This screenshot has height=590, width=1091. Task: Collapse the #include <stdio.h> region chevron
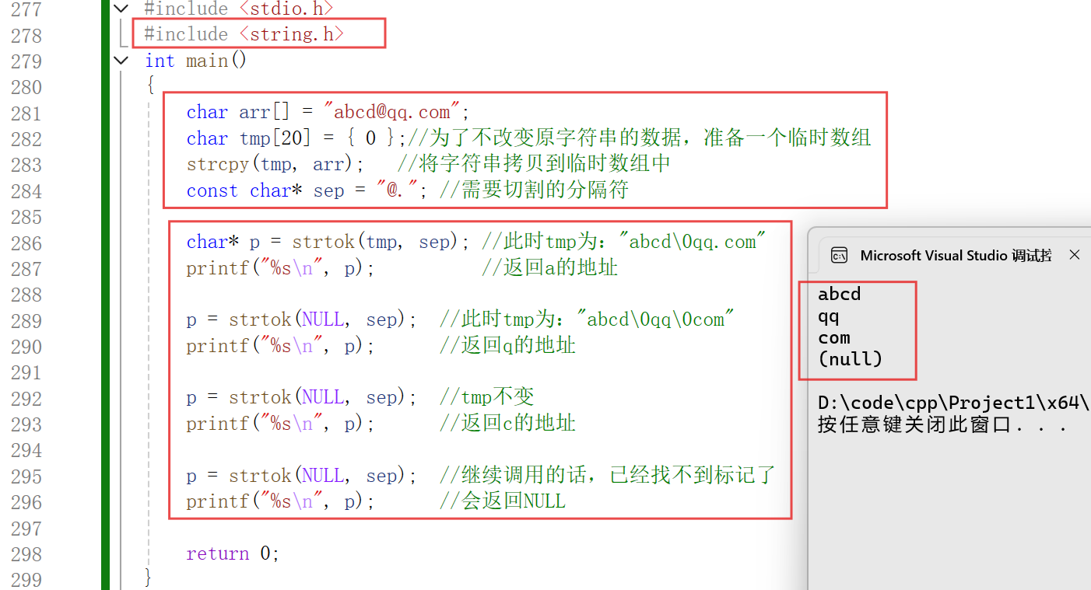pyautogui.click(x=120, y=9)
